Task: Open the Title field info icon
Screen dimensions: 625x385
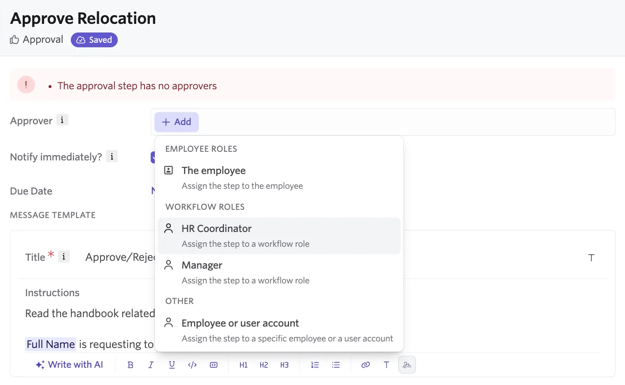Action: pyautogui.click(x=64, y=257)
